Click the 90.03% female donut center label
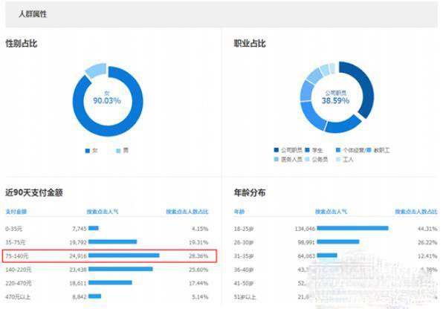Image resolution: width=443 pixels, height=309 pixels. tap(107, 100)
